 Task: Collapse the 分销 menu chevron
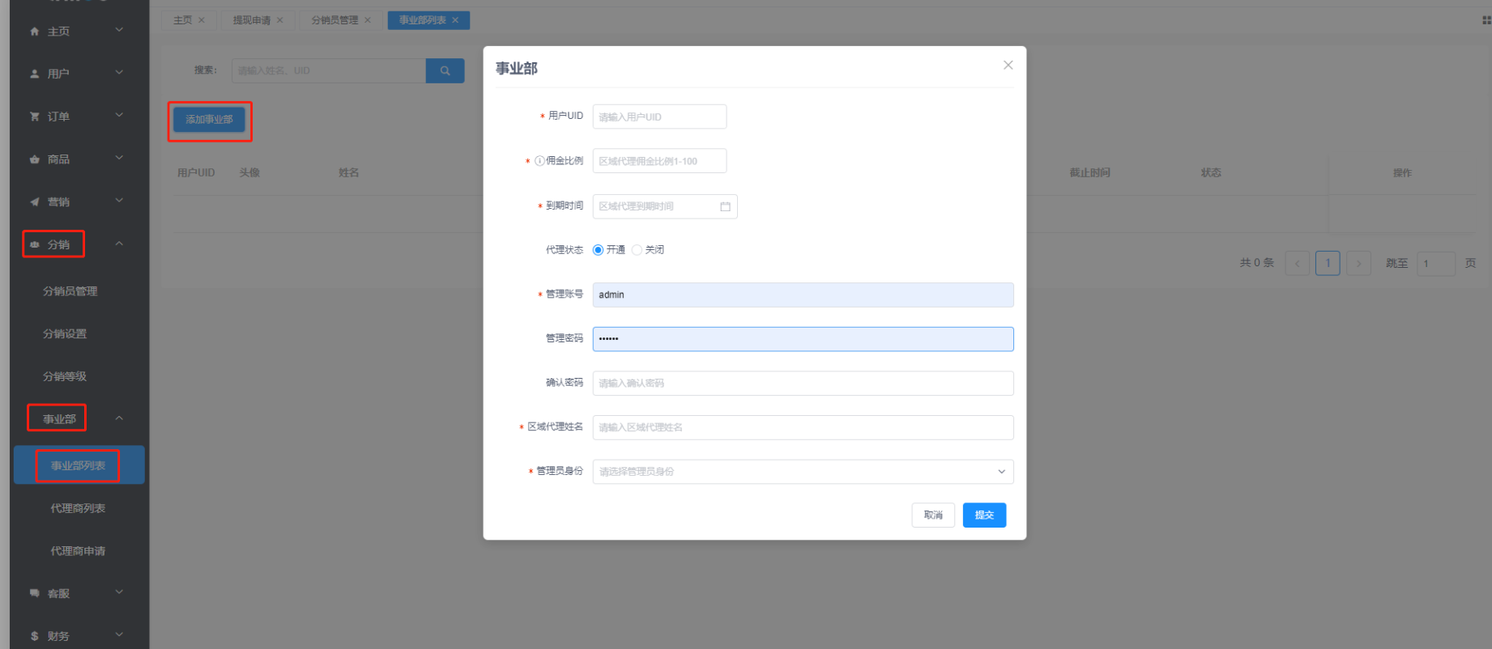point(119,244)
